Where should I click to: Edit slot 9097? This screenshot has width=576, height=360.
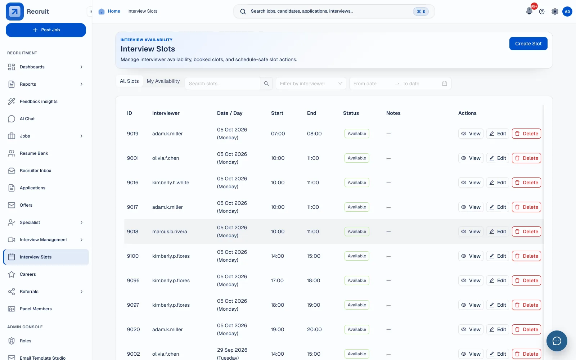[x=498, y=305]
